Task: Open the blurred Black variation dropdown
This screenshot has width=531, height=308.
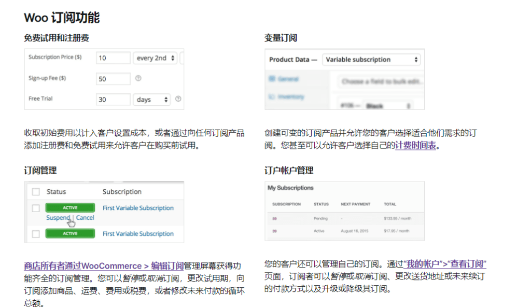Action: 388,106
